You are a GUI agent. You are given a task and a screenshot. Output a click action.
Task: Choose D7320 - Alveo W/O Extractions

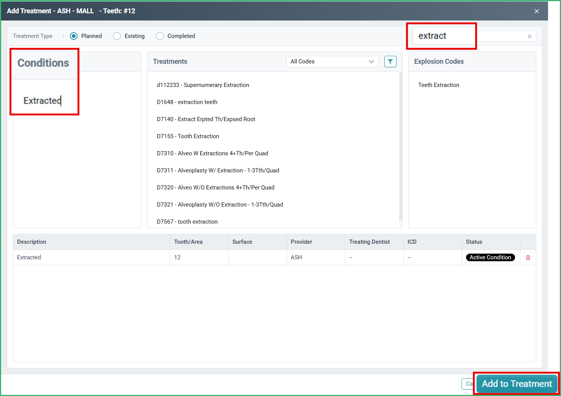(215, 188)
